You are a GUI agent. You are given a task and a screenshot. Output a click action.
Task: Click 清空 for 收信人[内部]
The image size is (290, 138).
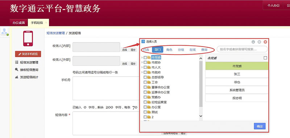[133, 50]
